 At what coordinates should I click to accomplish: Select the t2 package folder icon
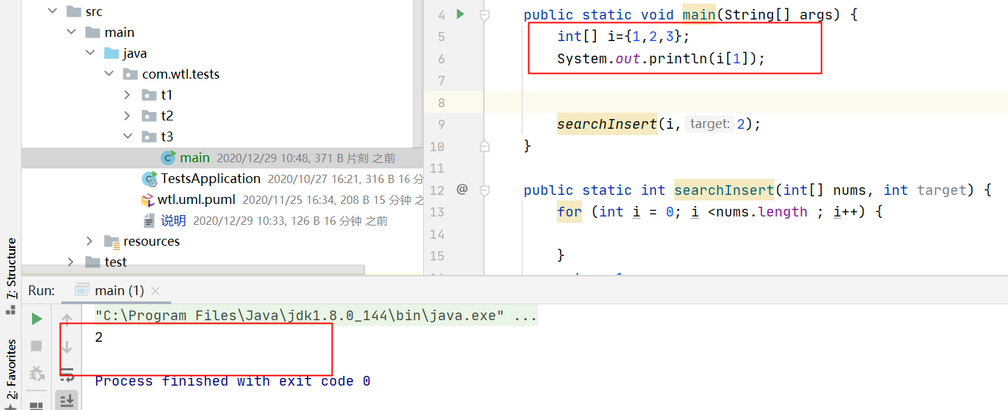(148, 116)
